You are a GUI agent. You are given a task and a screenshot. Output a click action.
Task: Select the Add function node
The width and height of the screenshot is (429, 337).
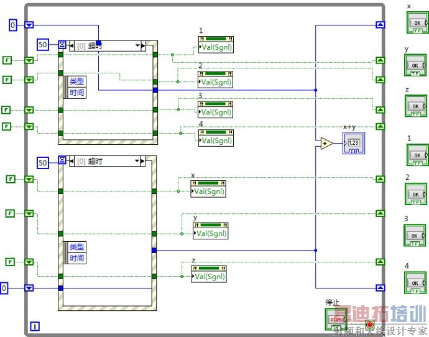click(326, 144)
